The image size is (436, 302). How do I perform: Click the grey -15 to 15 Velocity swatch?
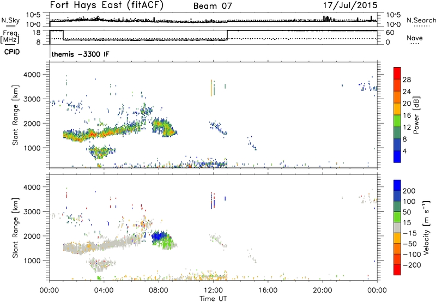tap(397, 227)
